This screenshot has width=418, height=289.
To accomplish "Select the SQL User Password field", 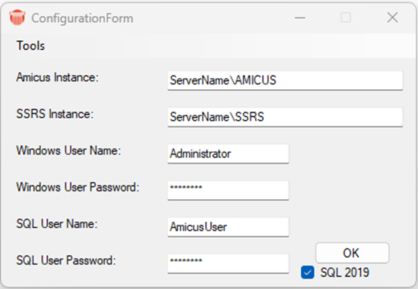I will coord(228,264).
